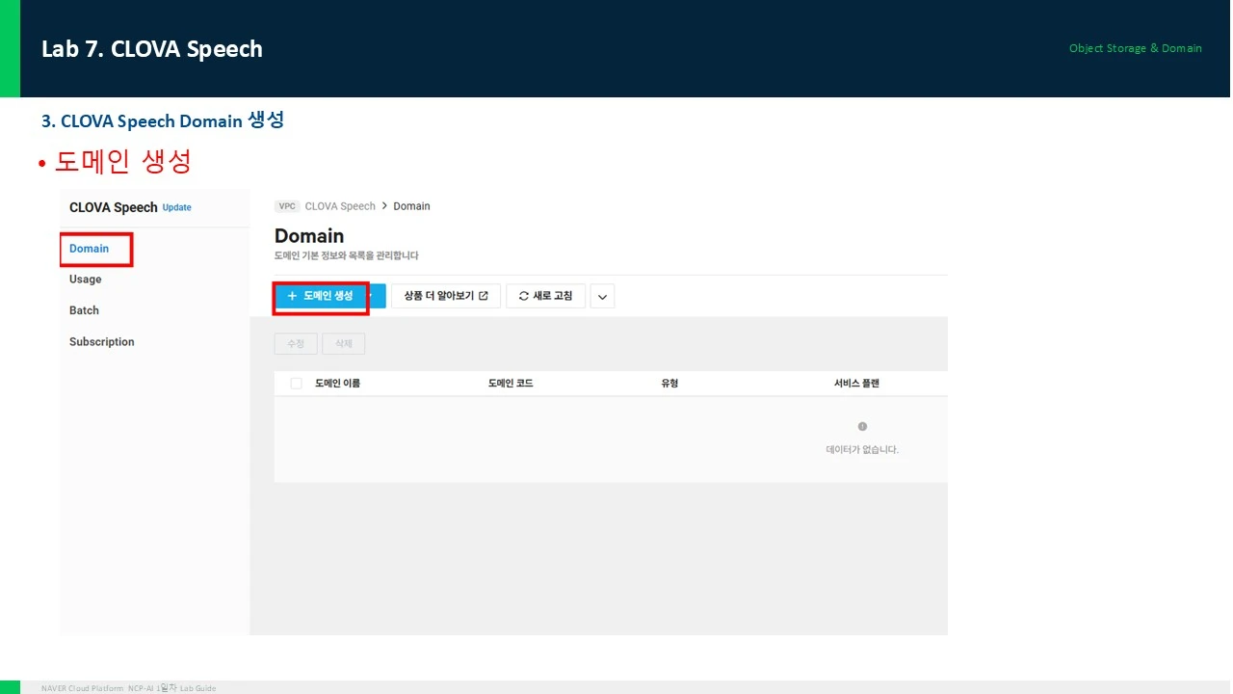Screen dimensions: 1233x694
Task: Go to Usage in the sidebar
Action: tap(86, 280)
